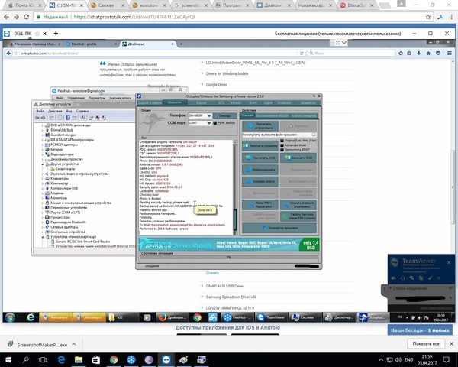
Task: Bookmark page with Chrome star icon
Action: tap(428, 17)
